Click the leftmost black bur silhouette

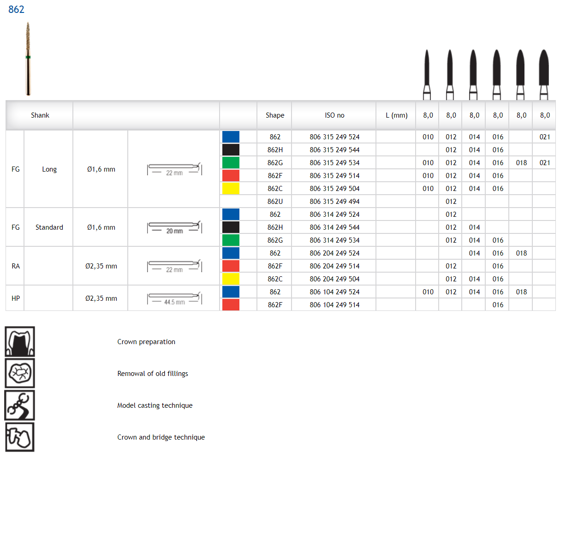[x=427, y=74]
